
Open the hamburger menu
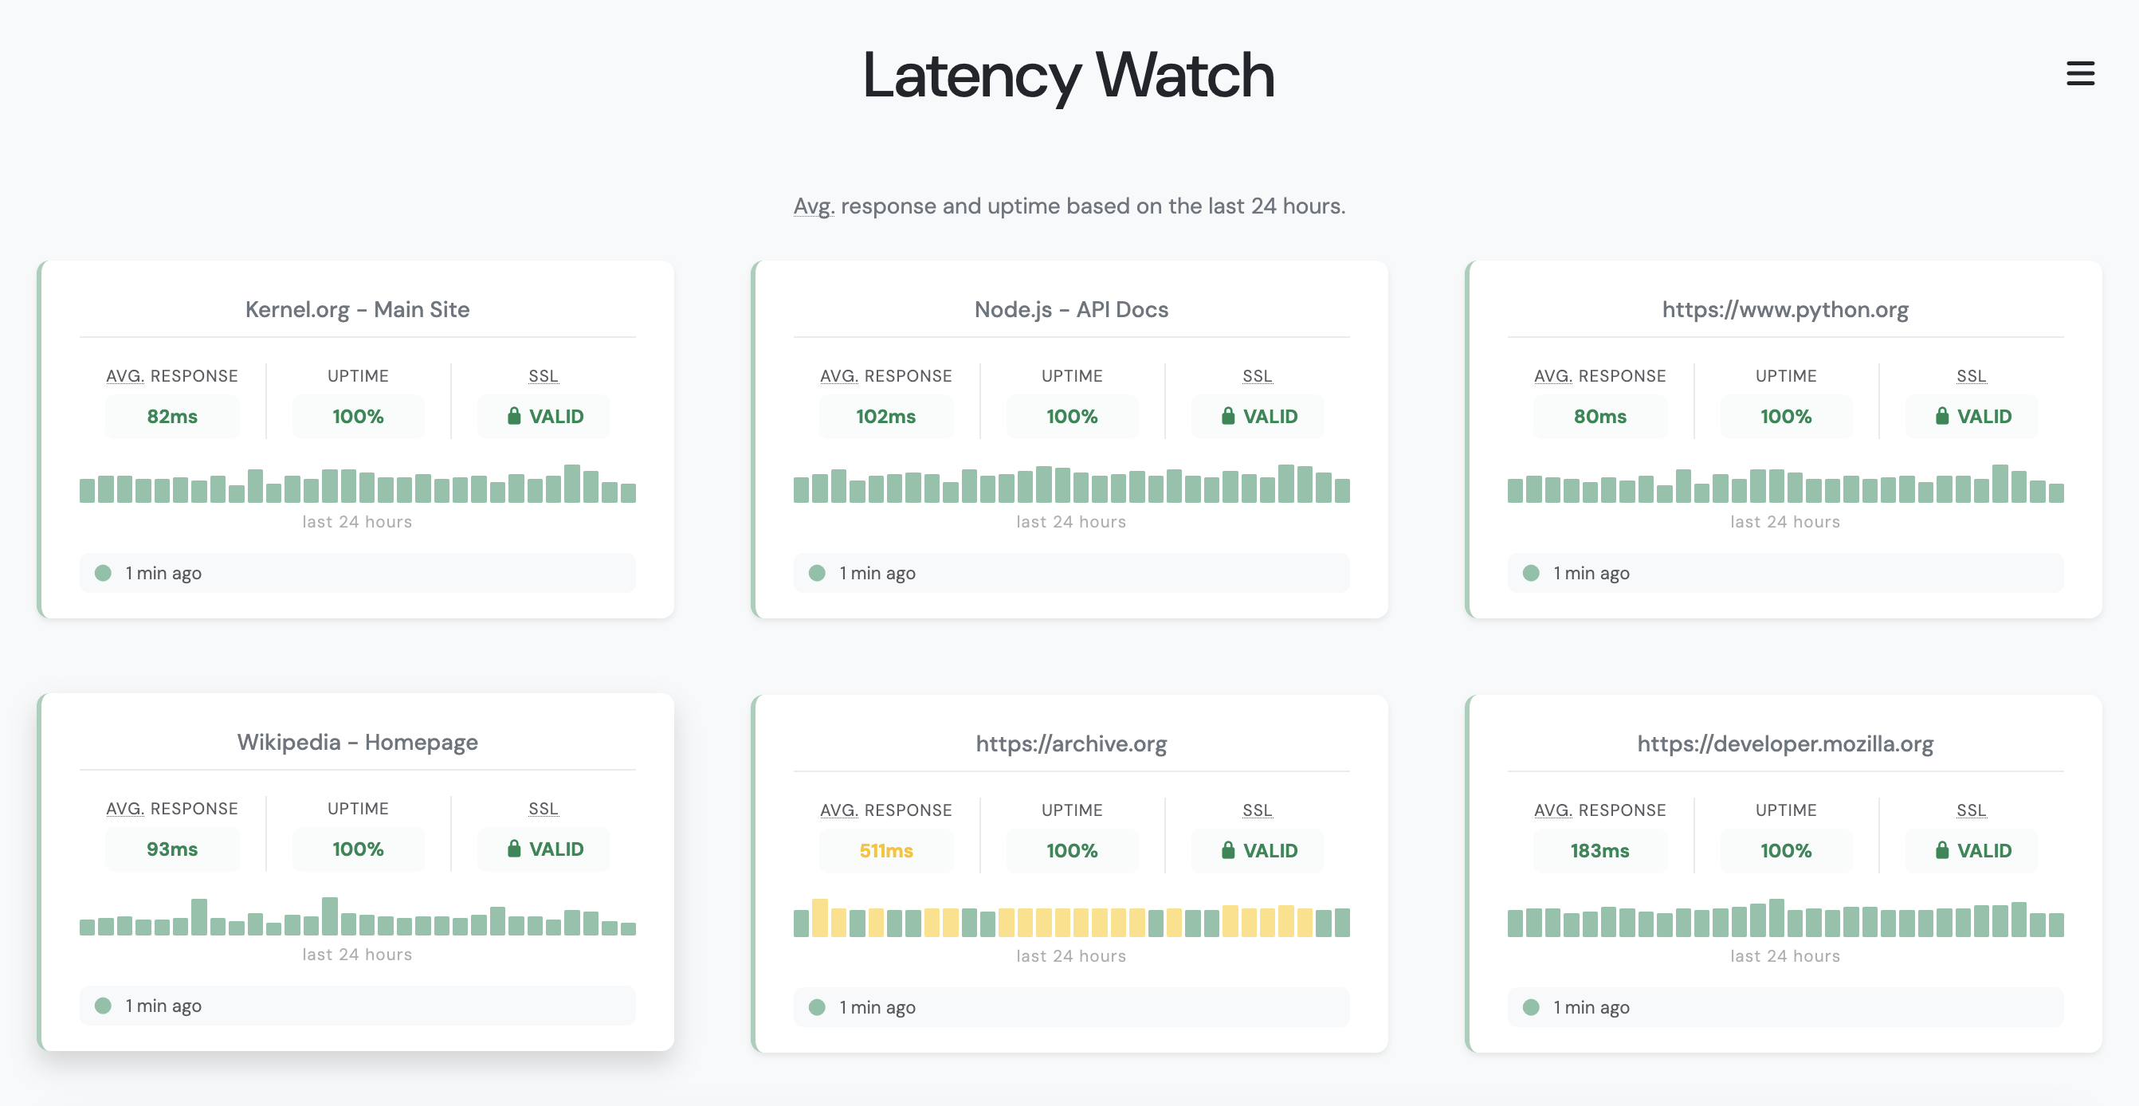tap(2079, 75)
